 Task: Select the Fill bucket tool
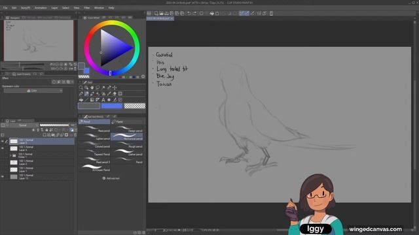81,100
